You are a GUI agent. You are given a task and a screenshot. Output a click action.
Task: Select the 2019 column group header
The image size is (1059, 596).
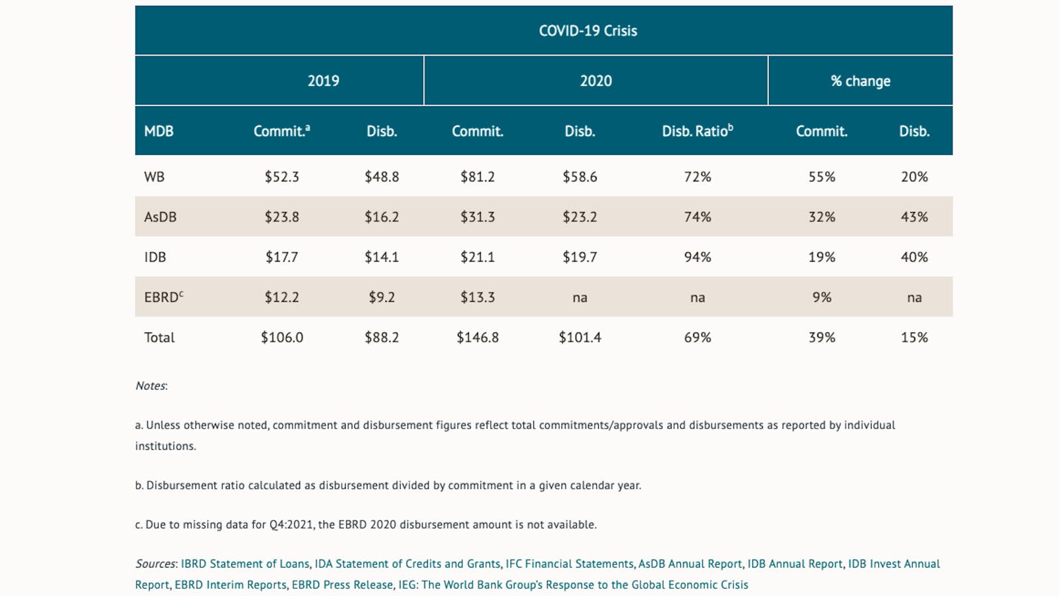[x=323, y=81]
